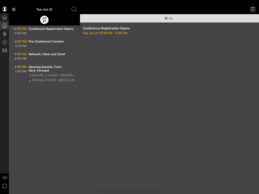Tap the search magnifier icon

(x=74, y=9)
